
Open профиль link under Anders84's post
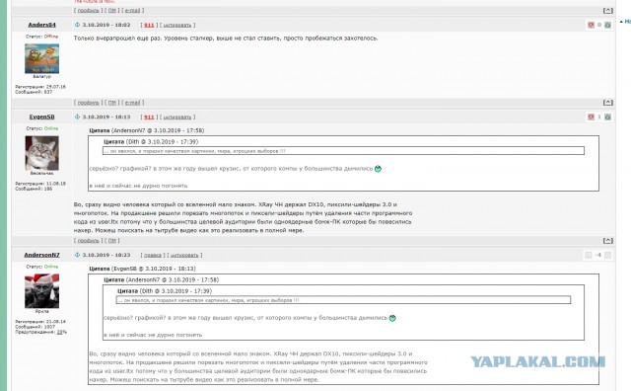coord(88,103)
